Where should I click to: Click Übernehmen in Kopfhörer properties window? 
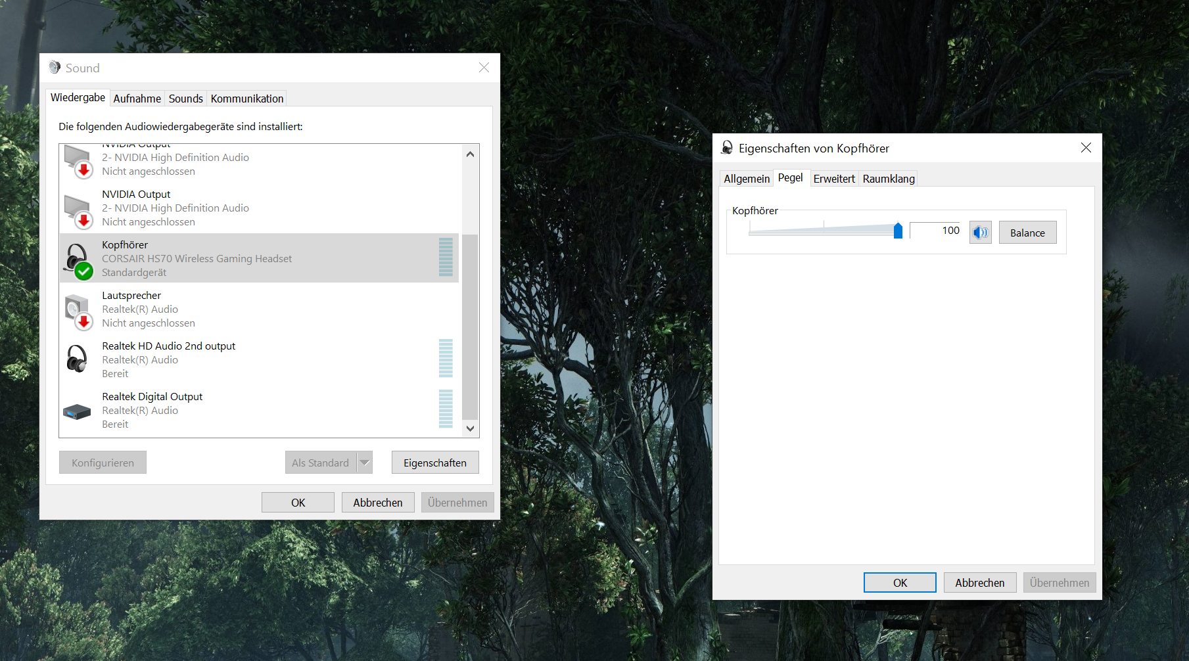[x=1060, y=583]
